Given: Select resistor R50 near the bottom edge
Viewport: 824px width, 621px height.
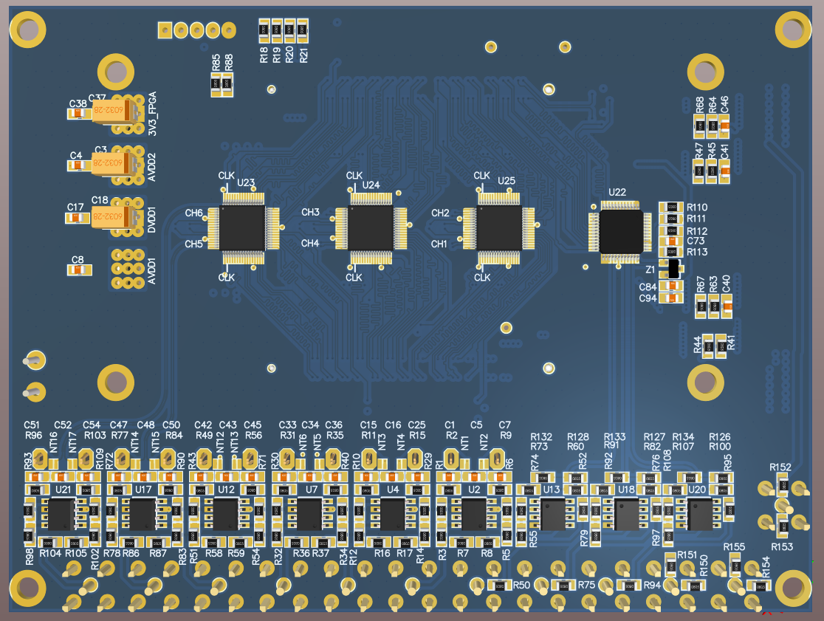Looking at the screenshot, I should (499, 586).
